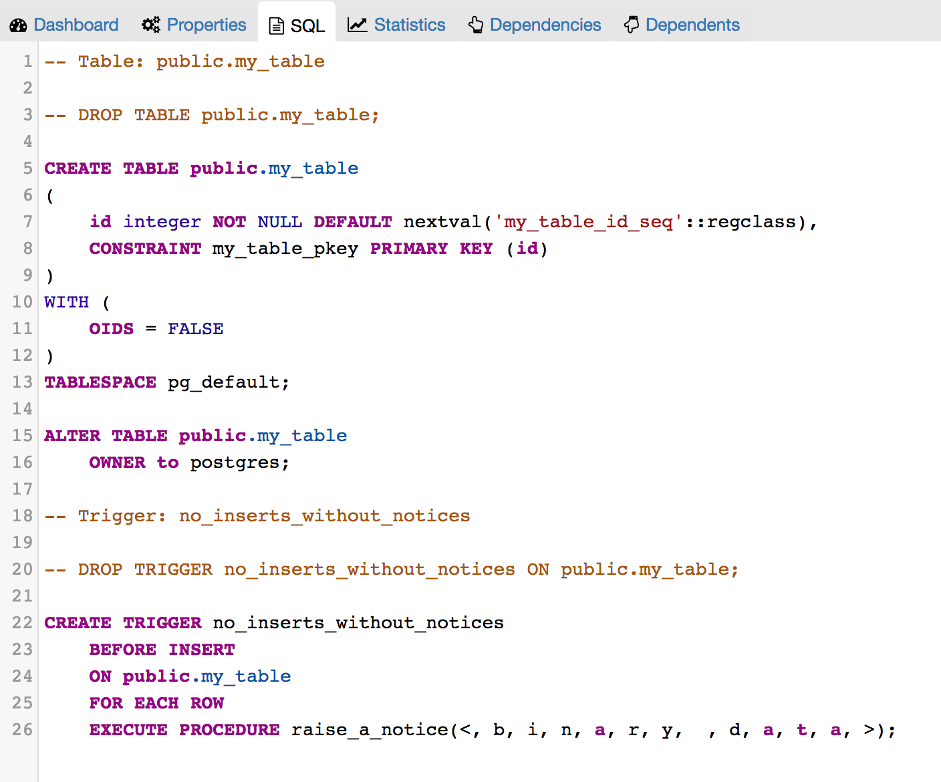Click the Dependencies tab hand icon

tap(476, 25)
